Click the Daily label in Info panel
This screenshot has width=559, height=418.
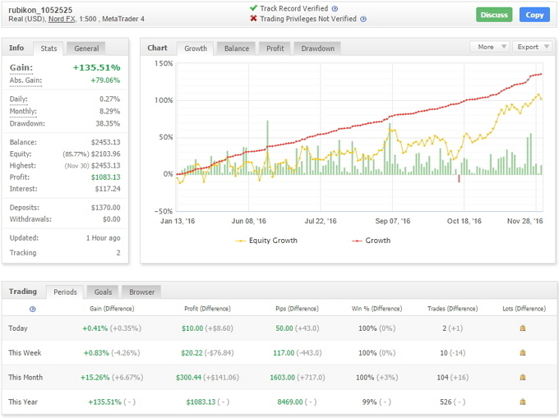tap(19, 99)
